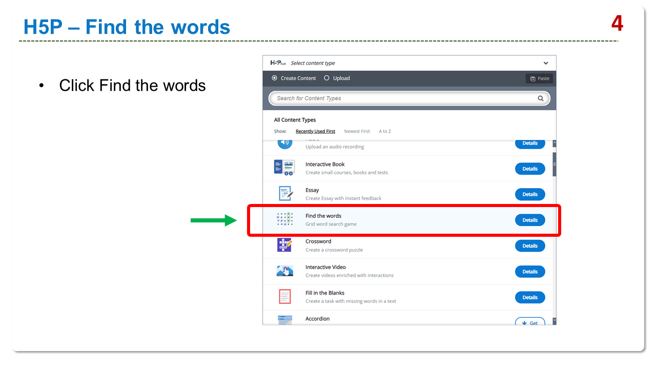Screen dimensions: 656x369
Task: Click the Crossword puzzle icon
Action: click(284, 245)
